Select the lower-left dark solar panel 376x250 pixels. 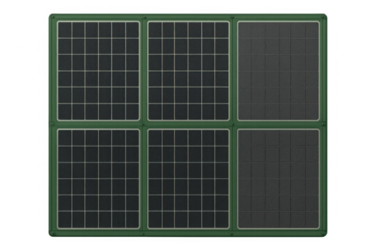[99, 179]
